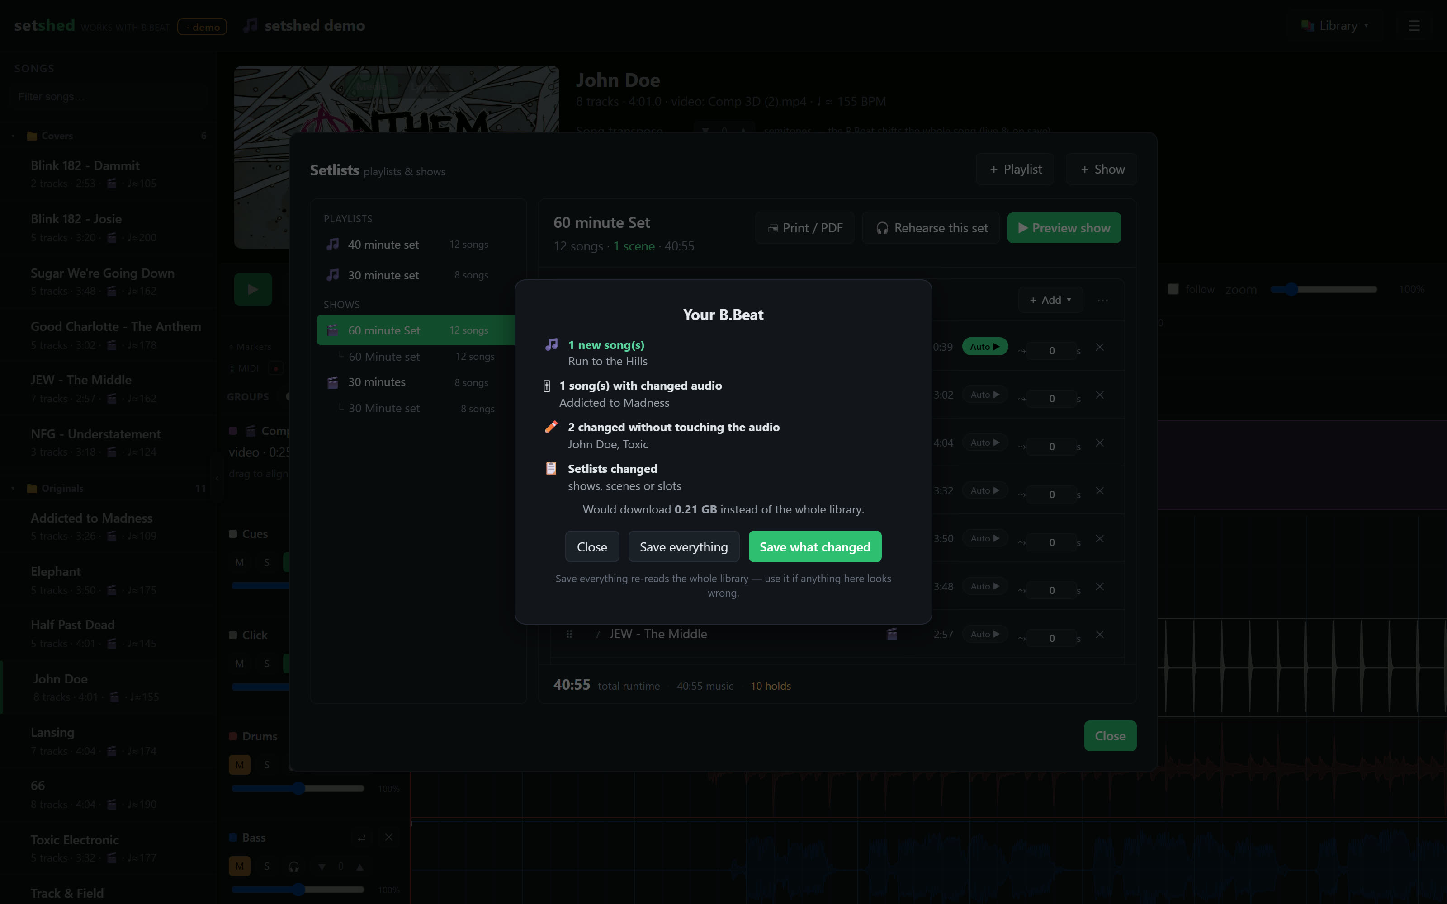Click the clapperboard icon beside 30 minutes show

point(332,383)
